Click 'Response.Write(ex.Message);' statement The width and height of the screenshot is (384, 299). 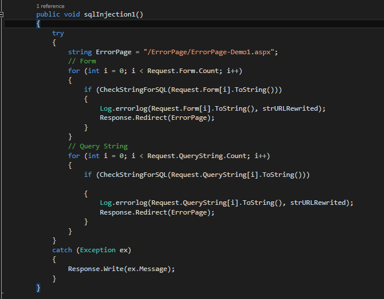pyautogui.click(x=122, y=269)
